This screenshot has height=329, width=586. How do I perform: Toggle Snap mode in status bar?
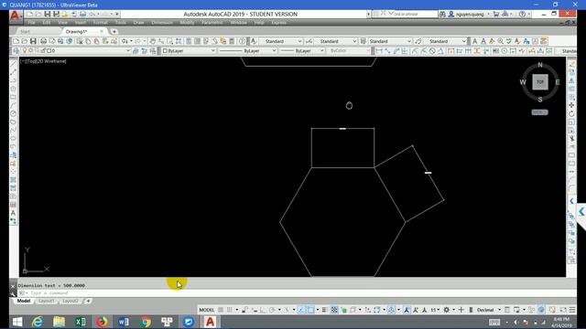pyautogui.click(x=230, y=310)
